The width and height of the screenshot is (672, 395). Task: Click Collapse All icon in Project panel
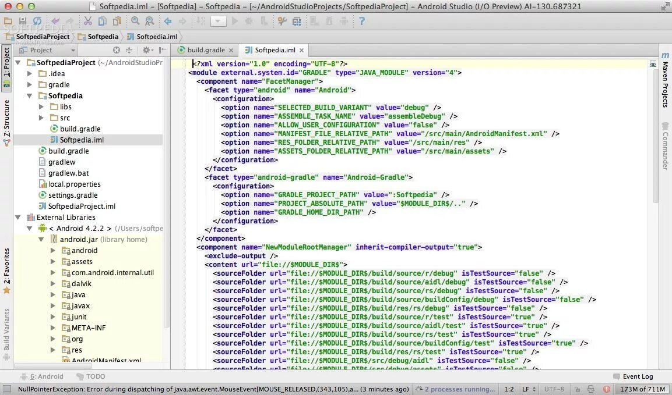click(129, 50)
